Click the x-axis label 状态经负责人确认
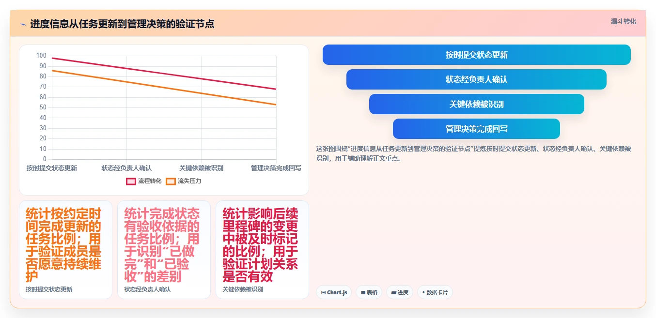This screenshot has height=318, width=656. coord(126,168)
